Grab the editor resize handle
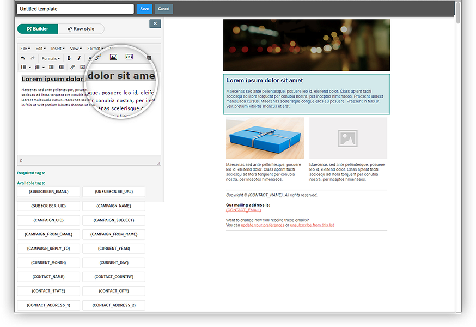The height and width of the screenshot is (327, 476). tap(158, 163)
